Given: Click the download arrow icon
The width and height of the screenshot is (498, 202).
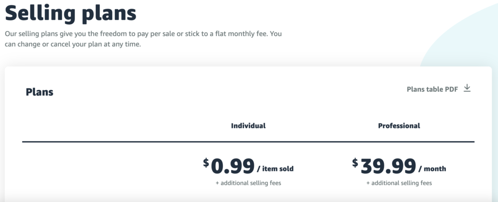Looking at the screenshot, I should (467, 88).
